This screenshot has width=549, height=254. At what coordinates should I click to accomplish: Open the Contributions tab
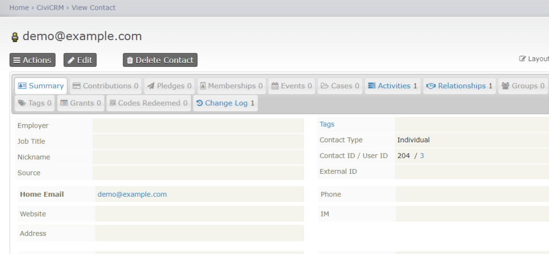106,86
